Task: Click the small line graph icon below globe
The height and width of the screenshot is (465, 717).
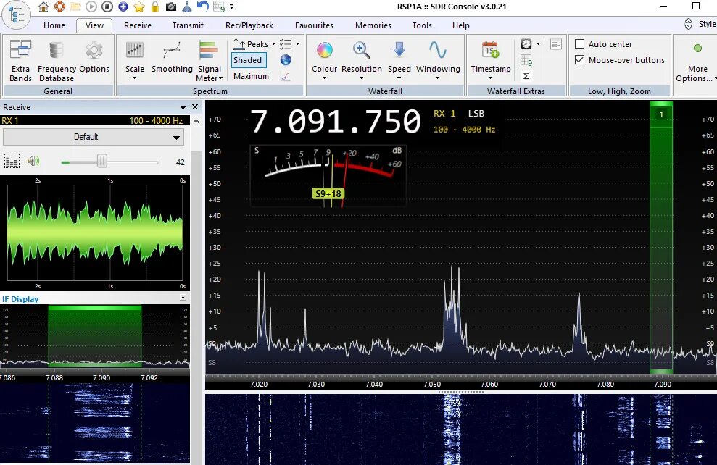Action: (x=286, y=76)
